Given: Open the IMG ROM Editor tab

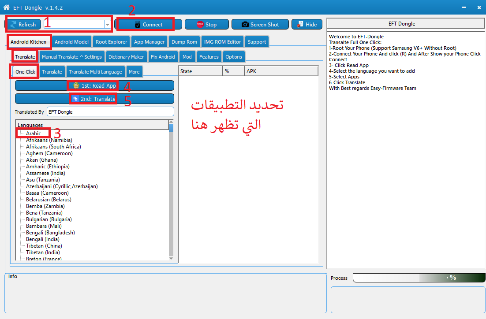Looking at the screenshot, I should click(x=222, y=42).
